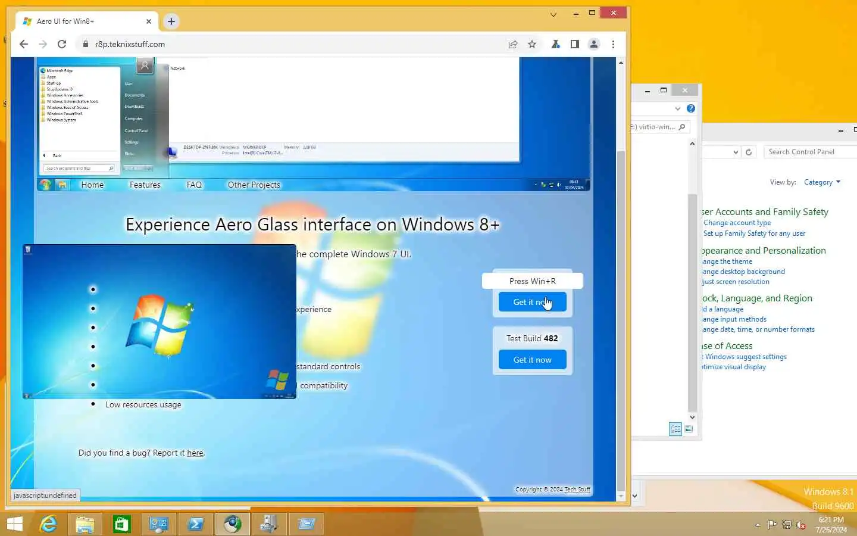
Task: Open the installer taskbar icon
Action: point(270,524)
